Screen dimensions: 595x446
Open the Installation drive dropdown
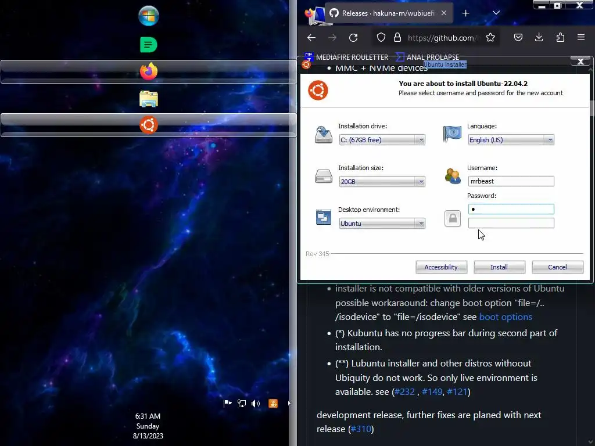pos(382,140)
